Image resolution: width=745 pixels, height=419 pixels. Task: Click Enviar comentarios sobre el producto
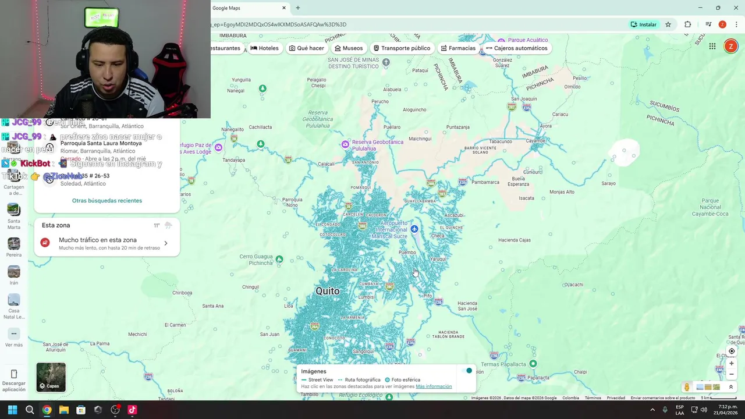coord(663,398)
